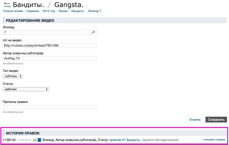
Task: Focus the 'Url на видео' input field
Action: pos(50,45)
